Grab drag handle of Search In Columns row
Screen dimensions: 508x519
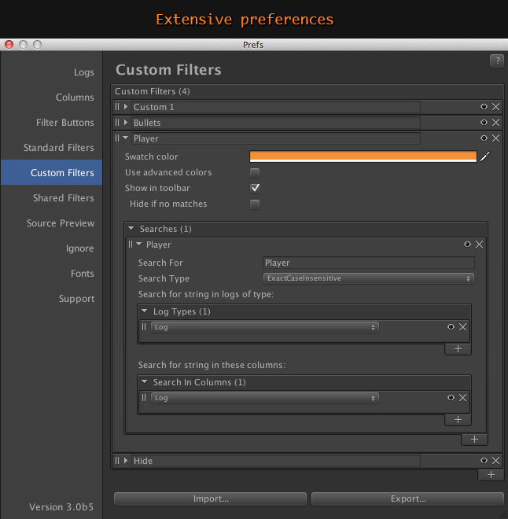(144, 398)
